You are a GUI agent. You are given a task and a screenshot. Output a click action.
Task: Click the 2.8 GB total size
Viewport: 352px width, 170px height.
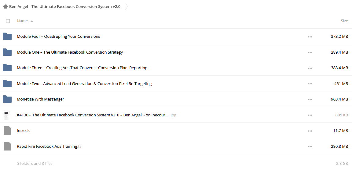tap(342, 164)
